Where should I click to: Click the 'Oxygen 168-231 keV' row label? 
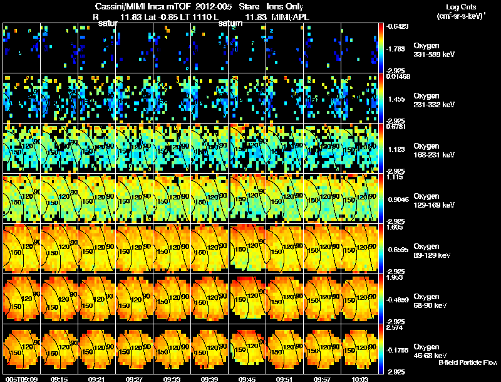434,151
